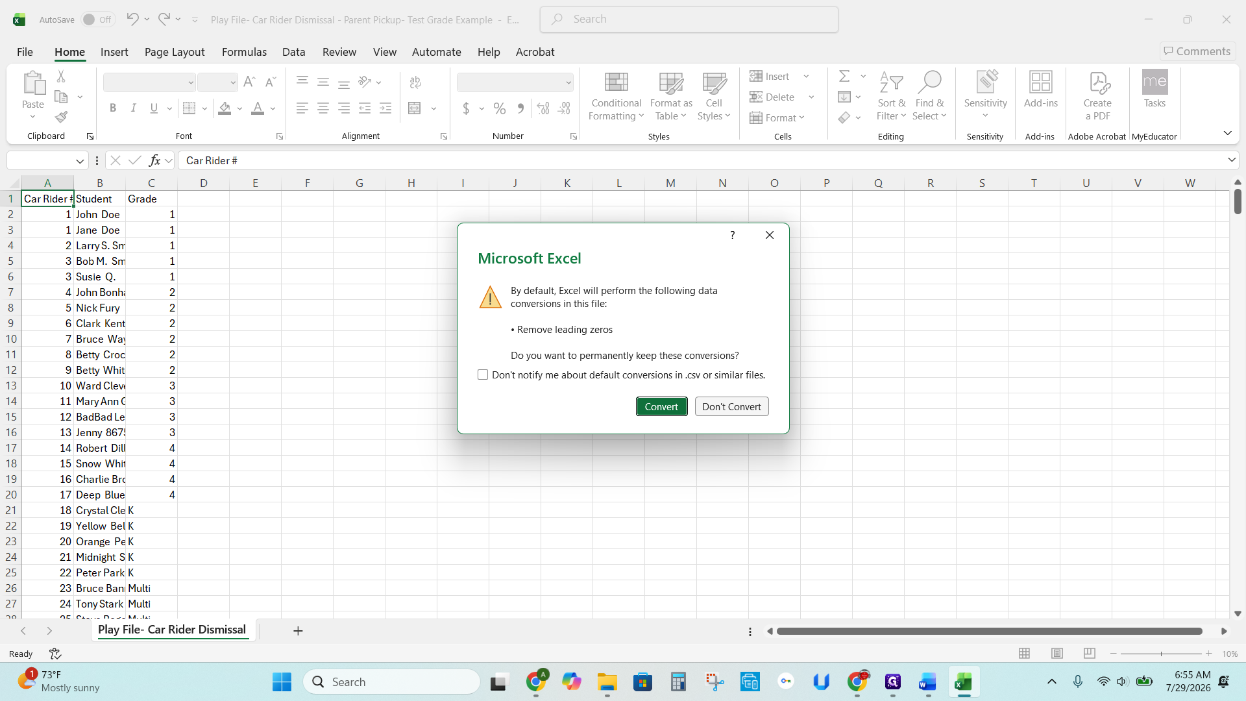Click the Cut scissors icon
The image size is (1246, 701).
coord(61,77)
